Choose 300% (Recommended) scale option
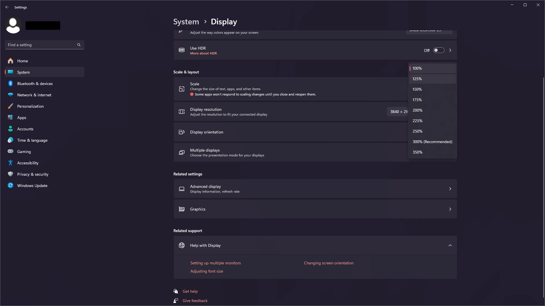Viewport: 545px width, 306px height. coord(432,142)
